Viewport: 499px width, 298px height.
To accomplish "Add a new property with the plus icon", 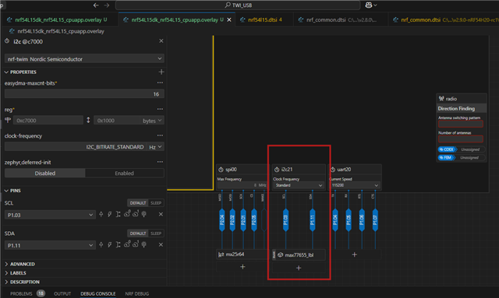I will pyautogui.click(x=161, y=72).
